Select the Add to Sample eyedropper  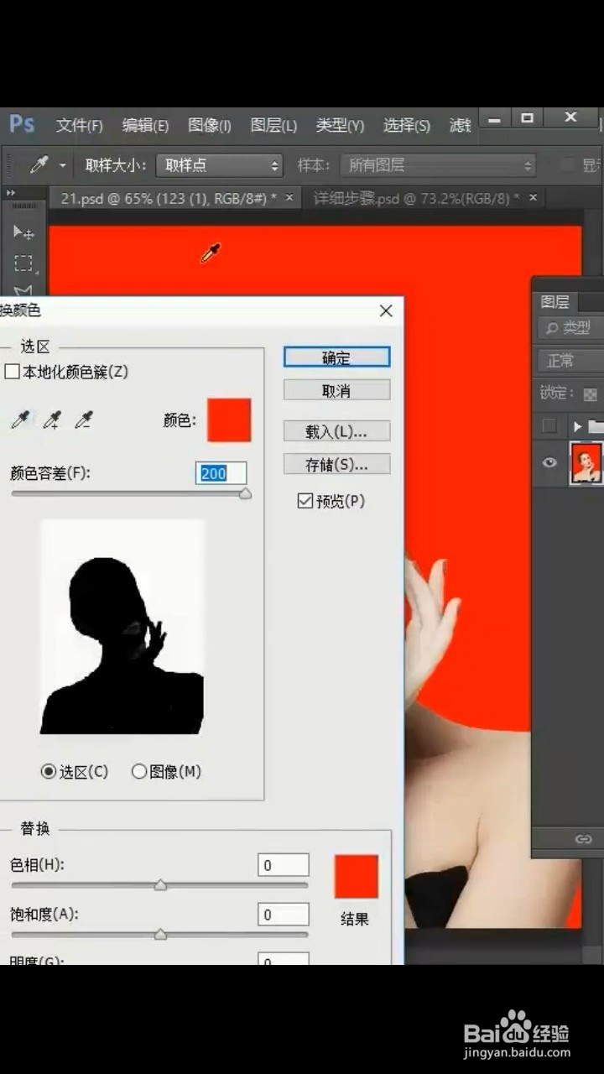point(52,420)
